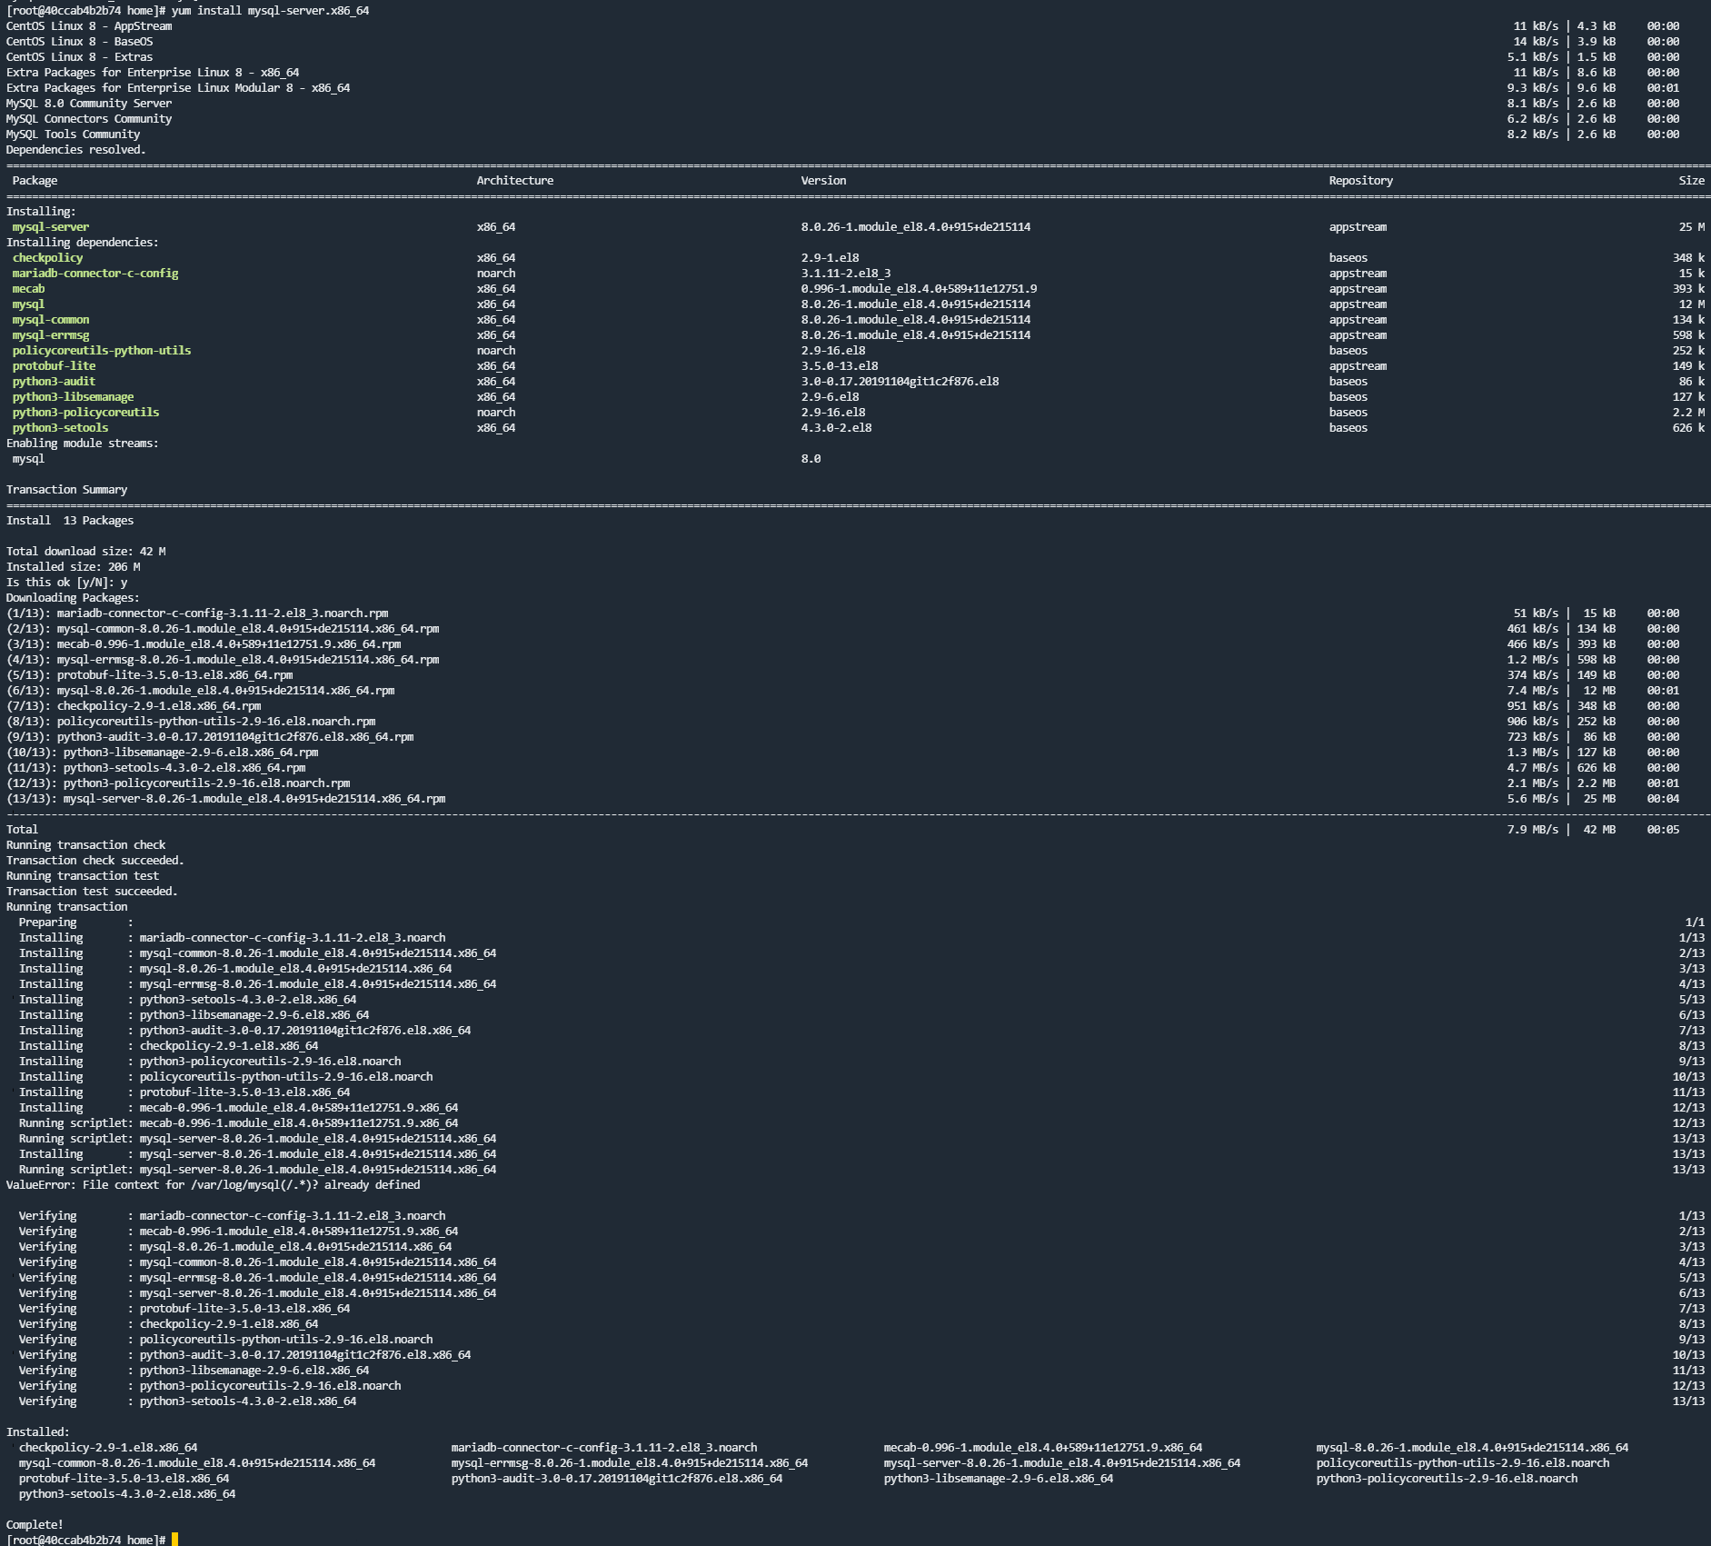
Task: Select the 'CentOS Linux 8 - AppStream' repository line
Action: tap(89, 26)
